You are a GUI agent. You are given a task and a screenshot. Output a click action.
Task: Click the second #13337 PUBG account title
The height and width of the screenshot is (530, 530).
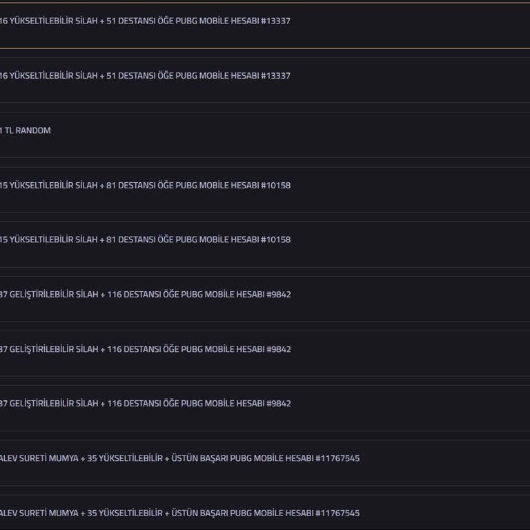tap(145, 75)
